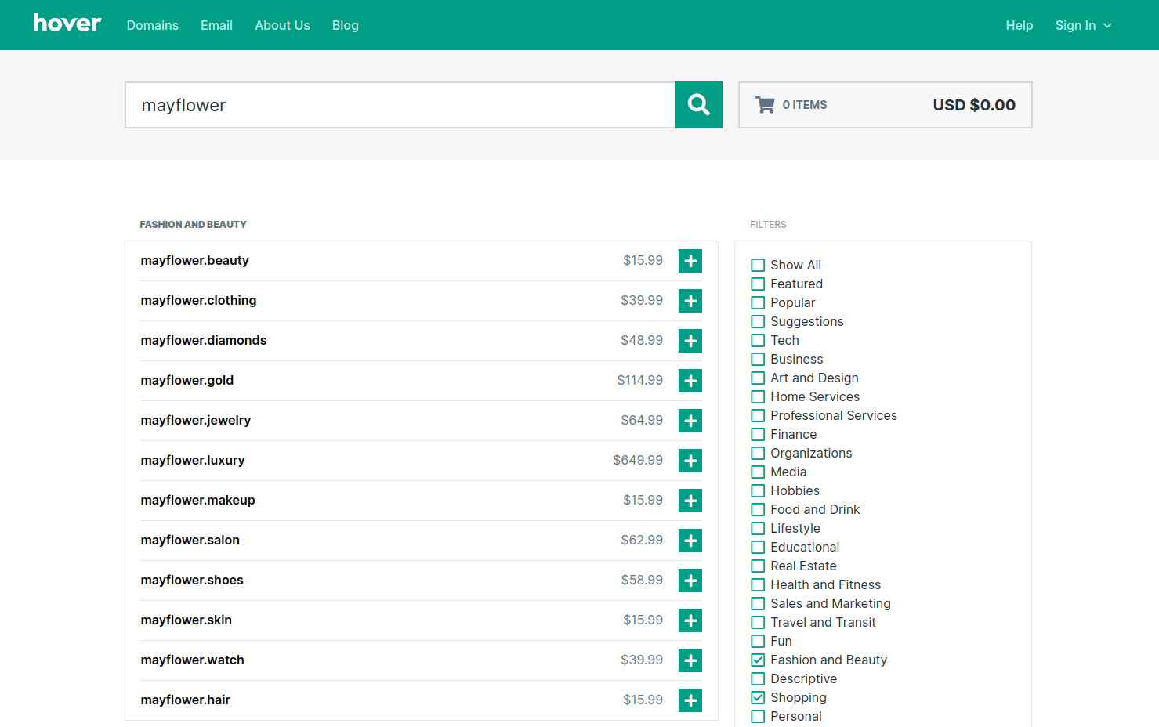Screen dimensions: 1159x727
Task: Check the Tech filter box
Action: 758,341
